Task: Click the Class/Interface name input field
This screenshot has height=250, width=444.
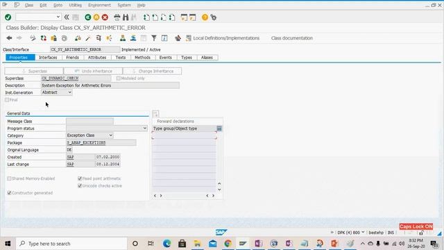Action: [x=85, y=49]
